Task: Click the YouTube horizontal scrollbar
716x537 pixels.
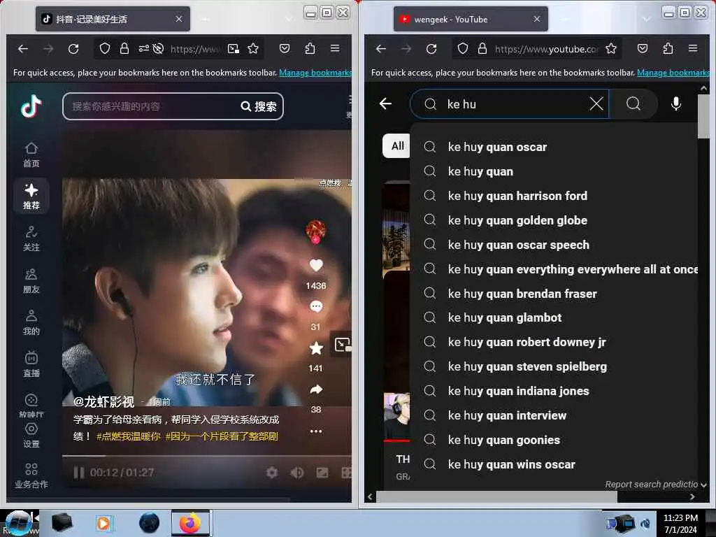Action: pos(496,497)
